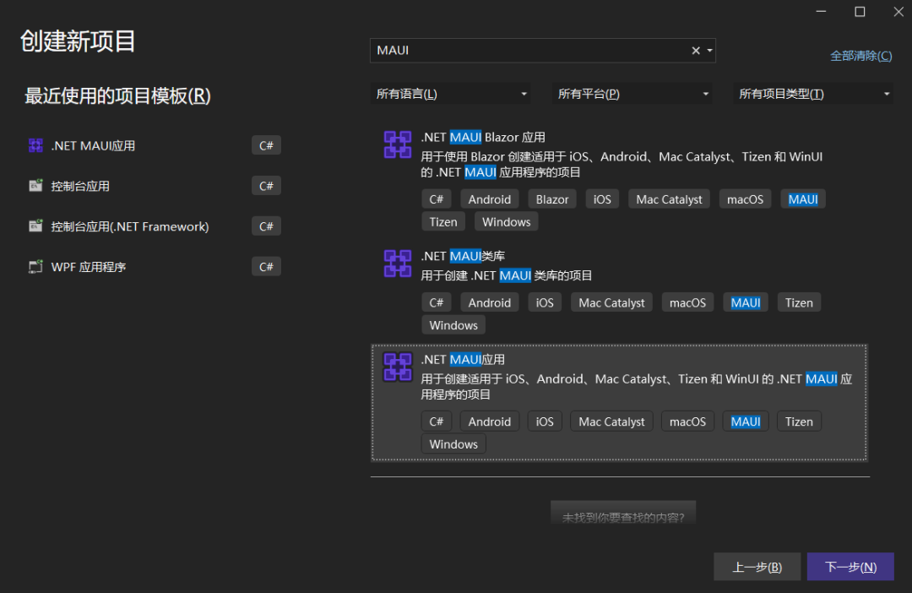Click Windows tag on Blazor template

[506, 221]
